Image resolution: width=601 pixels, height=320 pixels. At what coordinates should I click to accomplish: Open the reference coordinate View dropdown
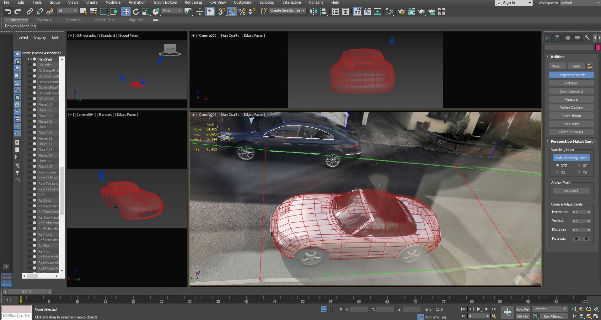172,11
